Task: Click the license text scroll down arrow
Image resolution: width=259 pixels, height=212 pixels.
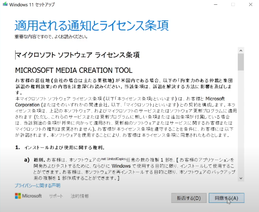Action: point(241,178)
